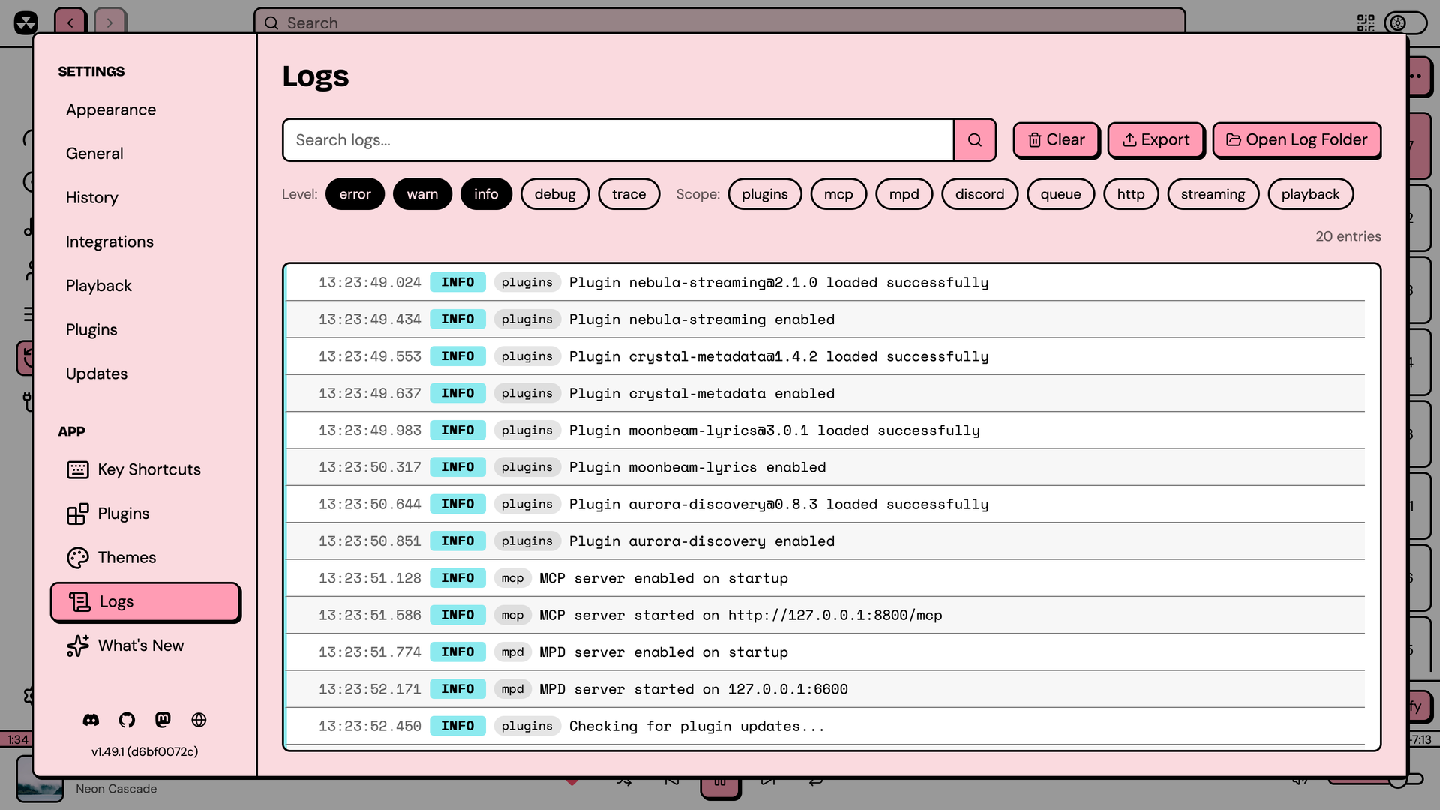Open the Mastodon link icon
1440x810 pixels.
point(163,720)
